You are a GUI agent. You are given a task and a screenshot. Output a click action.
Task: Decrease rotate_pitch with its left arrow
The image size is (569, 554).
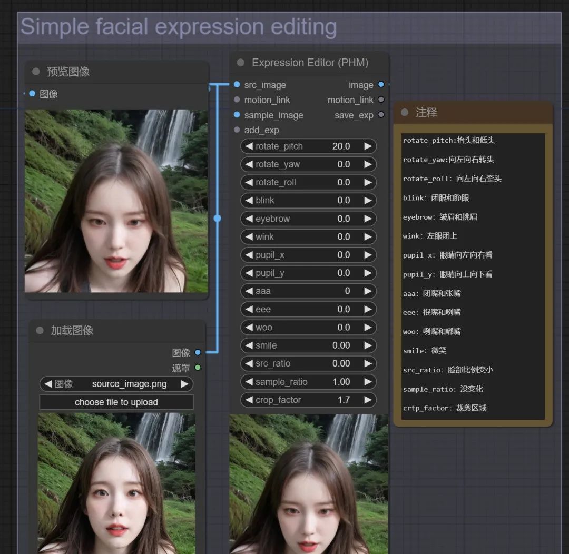[249, 146]
